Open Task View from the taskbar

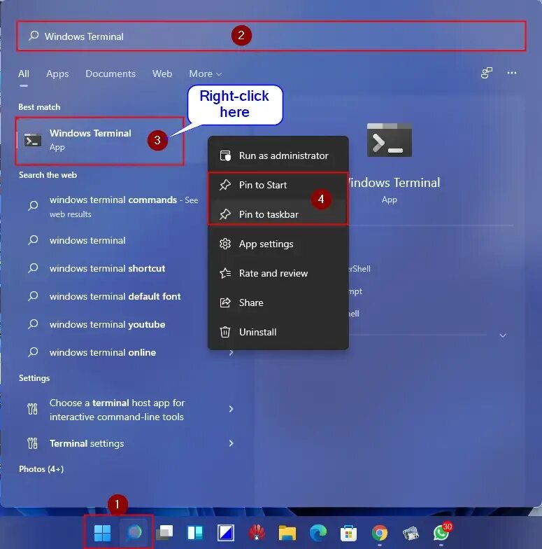point(164,533)
